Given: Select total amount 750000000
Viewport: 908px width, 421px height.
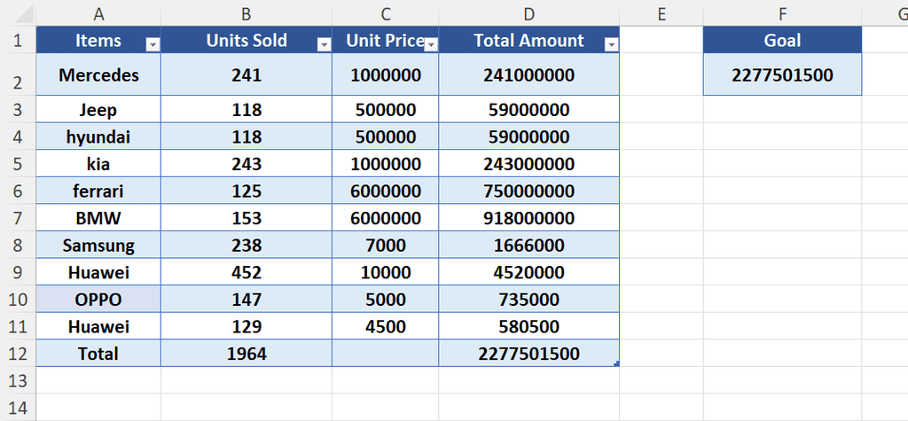Looking at the screenshot, I should [528, 191].
